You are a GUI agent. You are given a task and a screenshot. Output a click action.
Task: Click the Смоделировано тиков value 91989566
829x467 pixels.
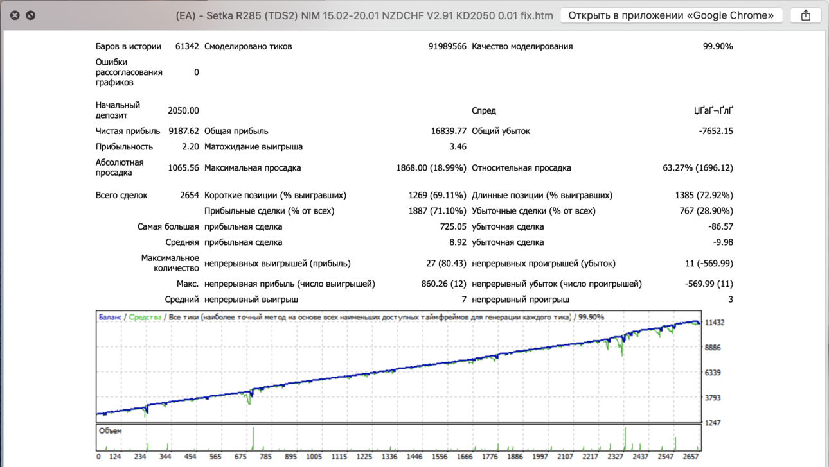coord(447,46)
